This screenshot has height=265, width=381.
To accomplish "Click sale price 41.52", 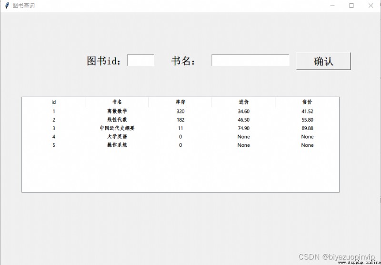I will (307, 112).
